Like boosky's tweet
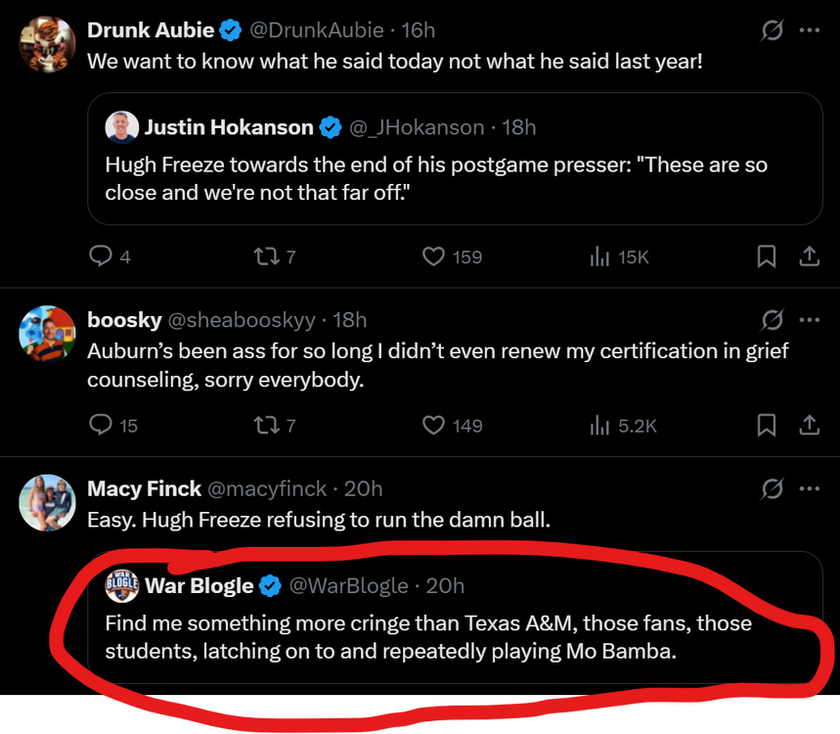This screenshot has height=734, width=840. tap(433, 425)
